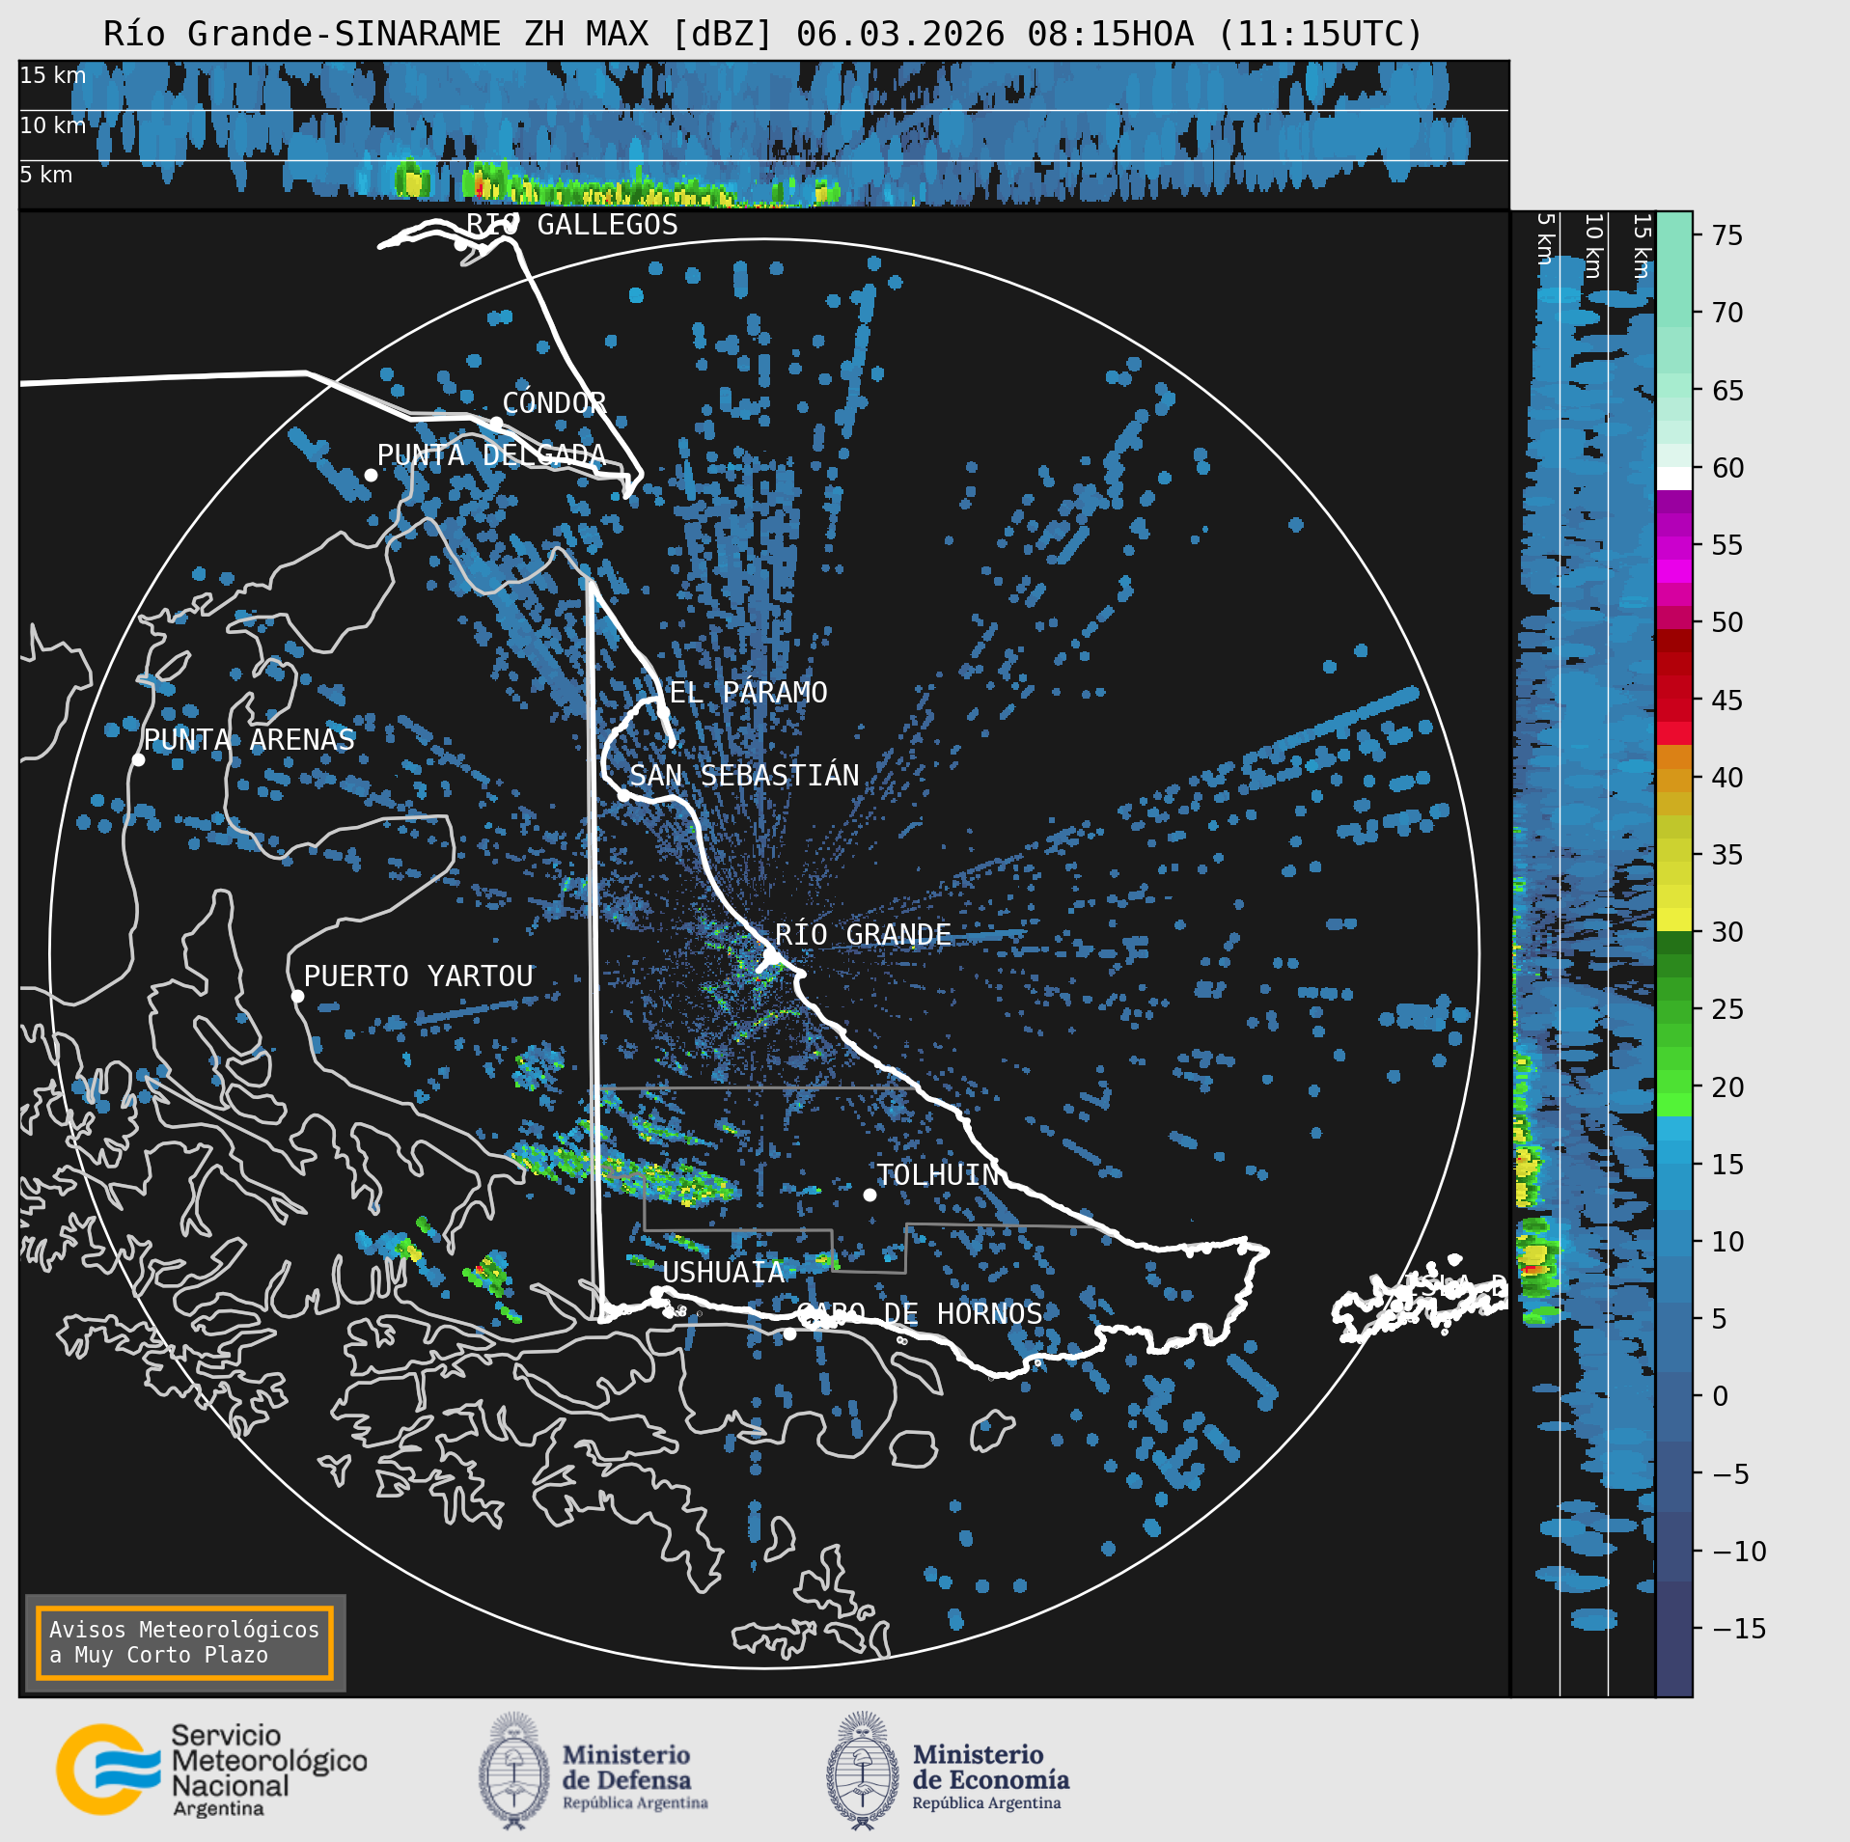Click the colorbar tick label 25
Image resolution: width=1850 pixels, height=1842 pixels.
[1727, 1009]
